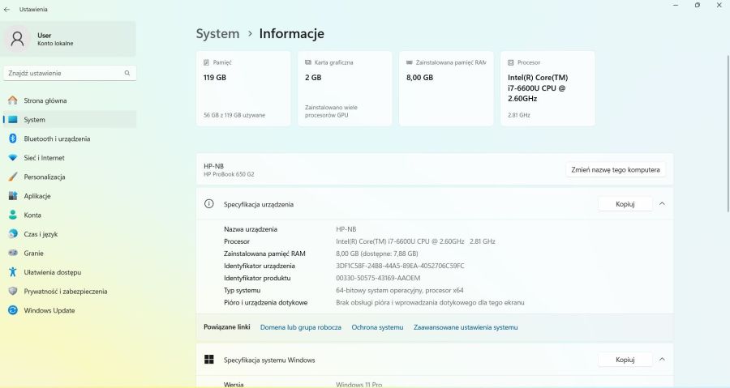Open Personalizacja settings page
This screenshot has width=730, height=388.
click(70, 177)
